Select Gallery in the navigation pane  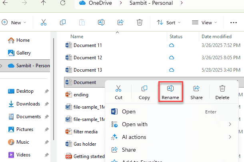click(19, 53)
